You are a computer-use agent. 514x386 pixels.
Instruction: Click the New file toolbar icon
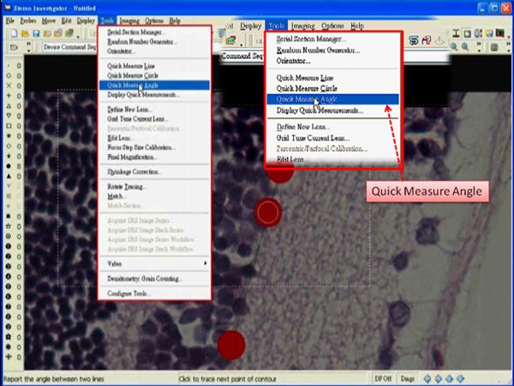pos(13,33)
